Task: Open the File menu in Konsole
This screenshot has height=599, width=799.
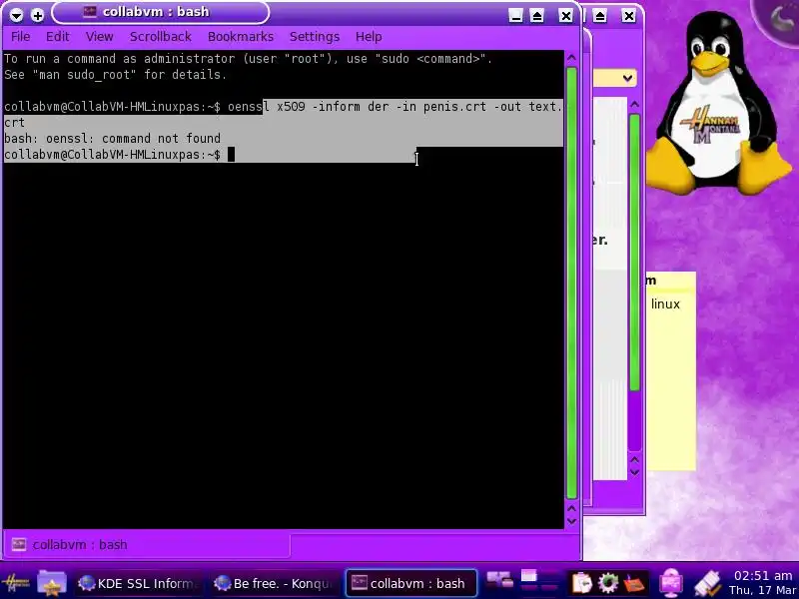Action: (20, 37)
